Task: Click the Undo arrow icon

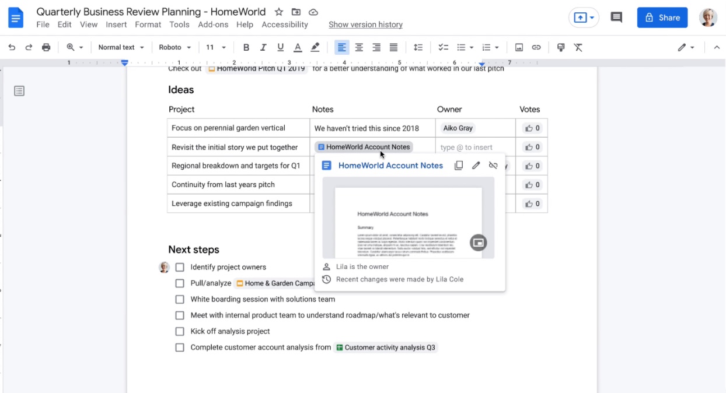Action: point(12,47)
